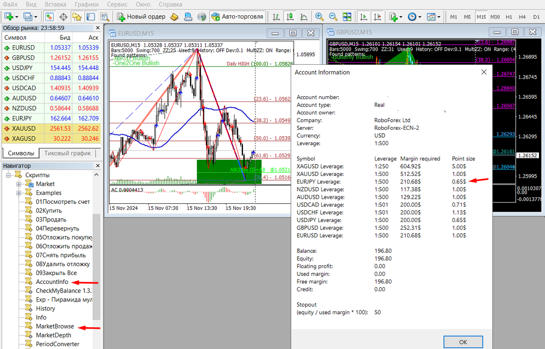Open the Файл menu
Viewport: 545px width, 349px height.
pos(10,4)
